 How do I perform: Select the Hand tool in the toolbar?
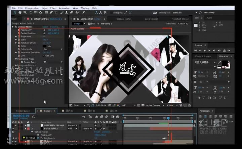point(20,12)
